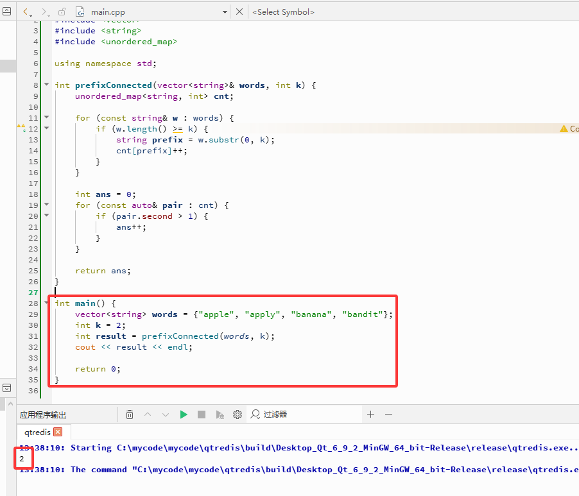Jump to previous item in output
This screenshot has height=496, width=579.
(148, 415)
